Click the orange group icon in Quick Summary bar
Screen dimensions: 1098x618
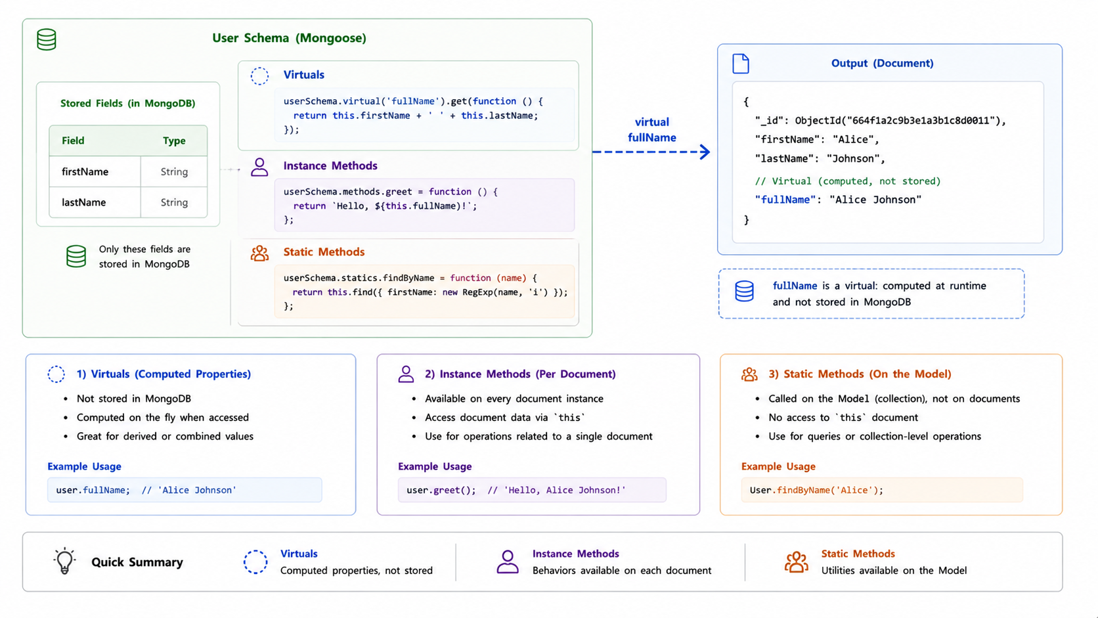tap(796, 562)
